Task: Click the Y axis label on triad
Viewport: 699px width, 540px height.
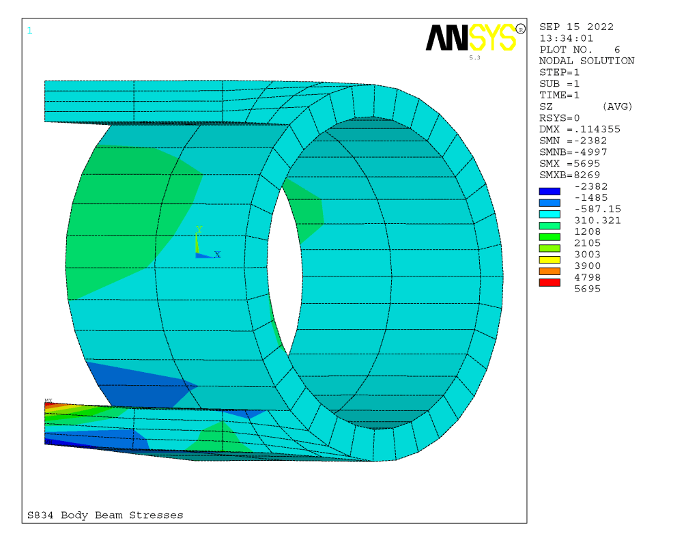Action: (199, 229)
